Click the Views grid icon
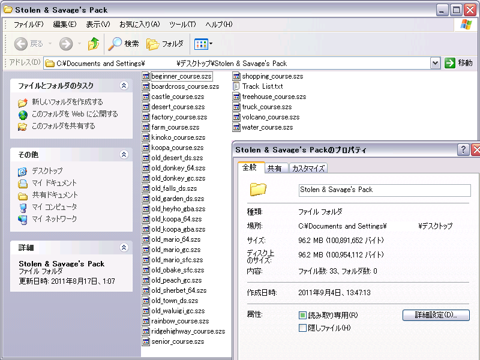This screenshot has width=480, height=360. tap(201, 44)
